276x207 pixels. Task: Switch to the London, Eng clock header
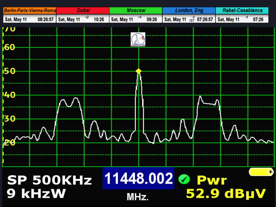189,11
